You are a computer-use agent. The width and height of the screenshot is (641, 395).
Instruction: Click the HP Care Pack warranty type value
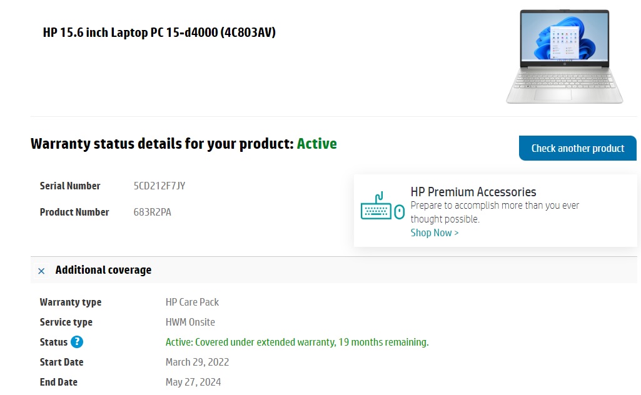(x=192, y=302)
